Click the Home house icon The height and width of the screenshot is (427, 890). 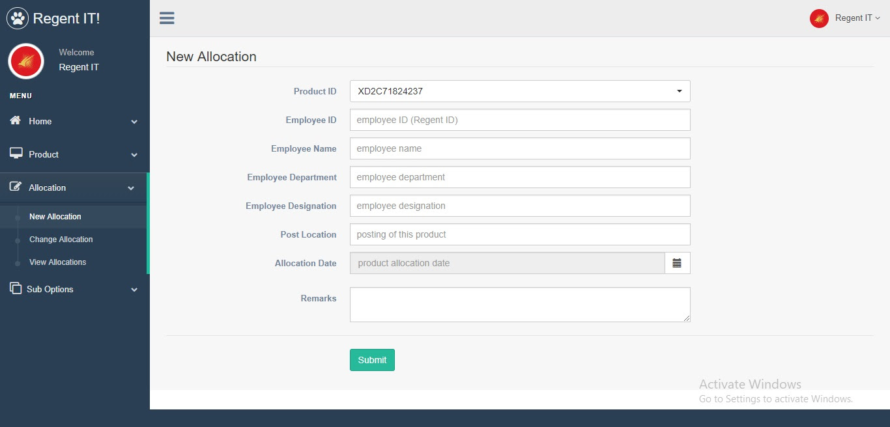[15, 120]
